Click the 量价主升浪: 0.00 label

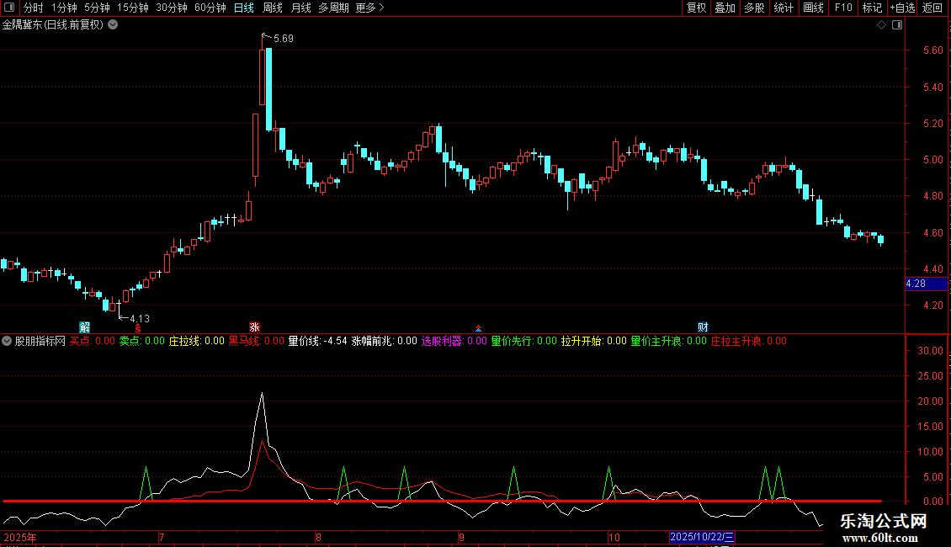point(669,341)
